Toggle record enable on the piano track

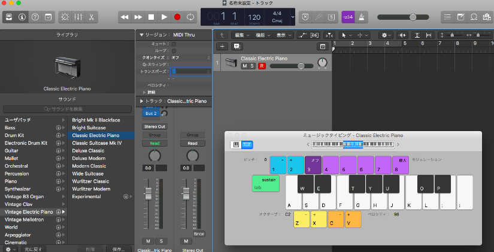262,66
